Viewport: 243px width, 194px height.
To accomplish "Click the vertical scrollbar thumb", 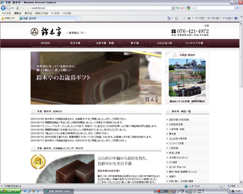I will click(241, 56).
